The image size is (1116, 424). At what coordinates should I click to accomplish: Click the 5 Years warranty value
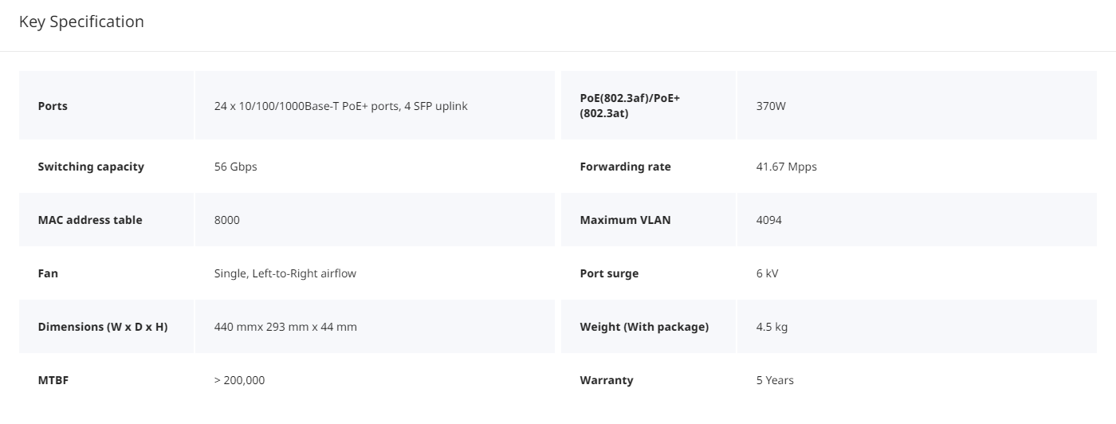point(775,380)
